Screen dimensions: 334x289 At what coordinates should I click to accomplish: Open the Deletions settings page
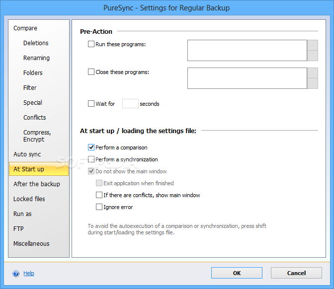pos(36,43)
